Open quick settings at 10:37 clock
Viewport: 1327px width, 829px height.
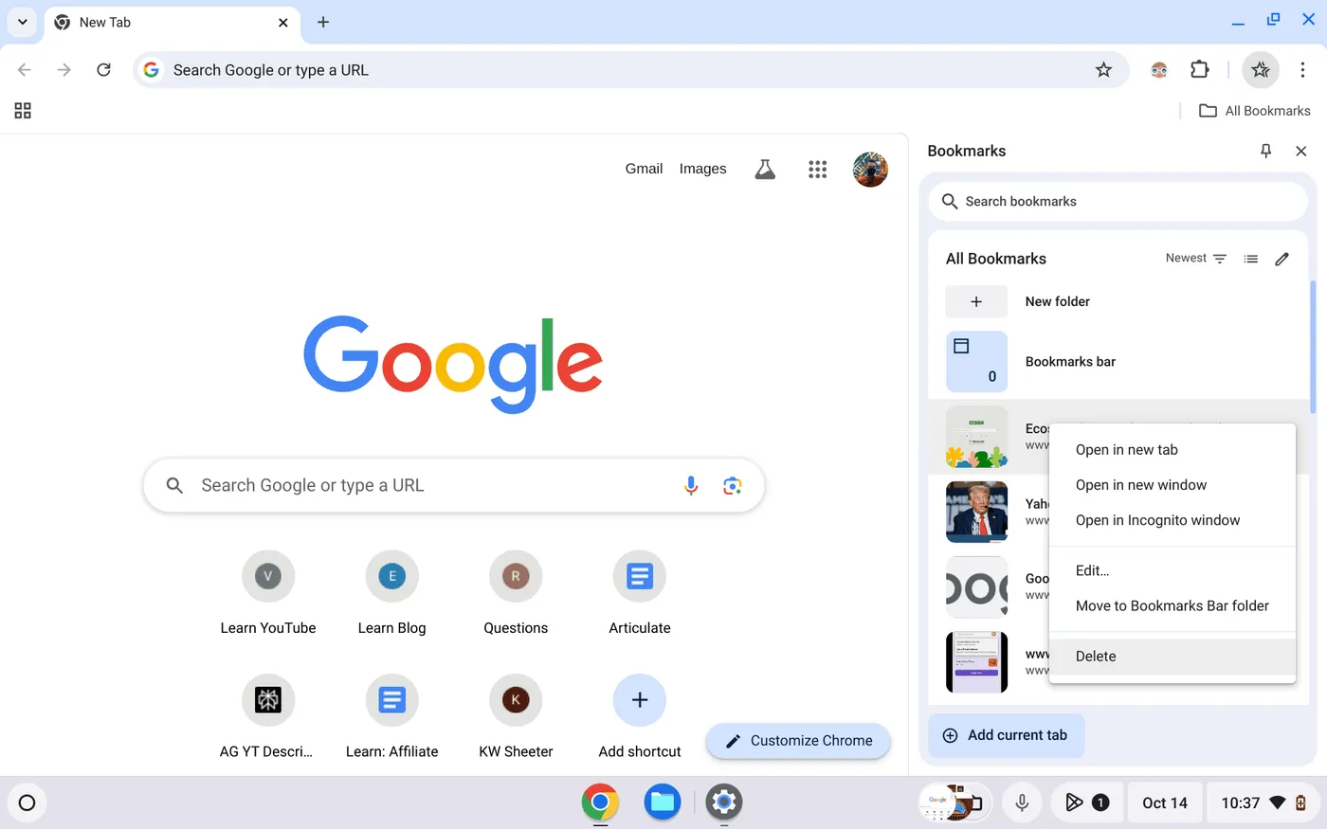[x=1262, y=802]
